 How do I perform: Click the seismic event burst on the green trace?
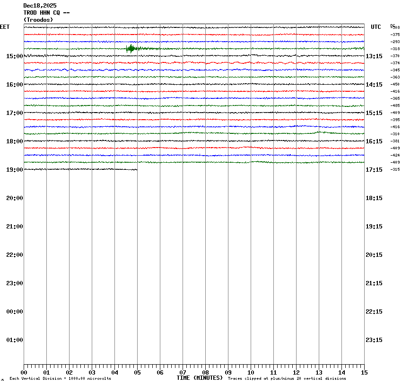pos(131,49)
